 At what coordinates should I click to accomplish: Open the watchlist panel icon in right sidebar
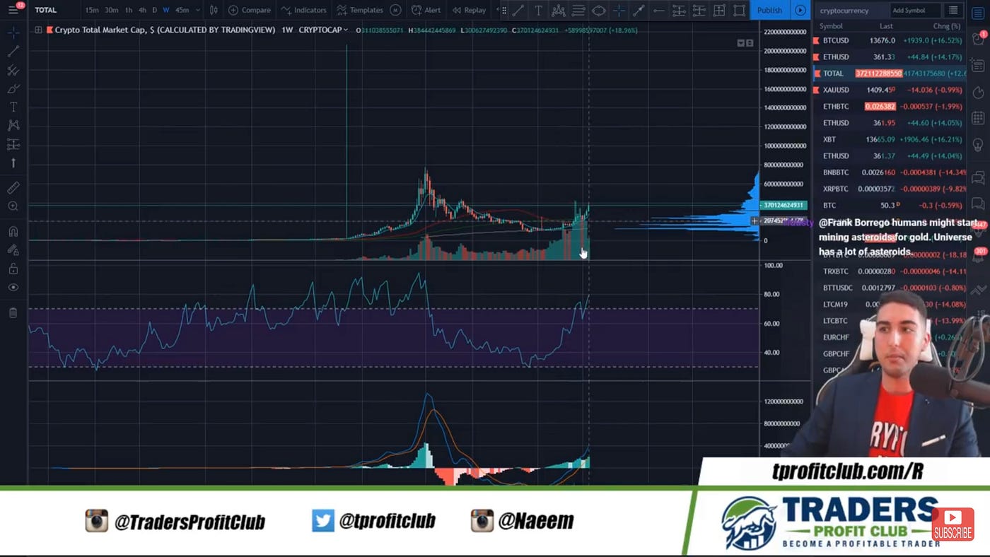tap(978, 12)
